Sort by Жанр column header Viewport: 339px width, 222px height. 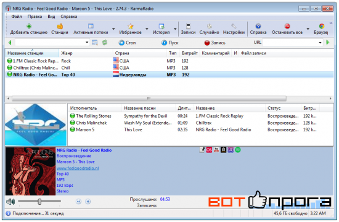coord(86,53)
